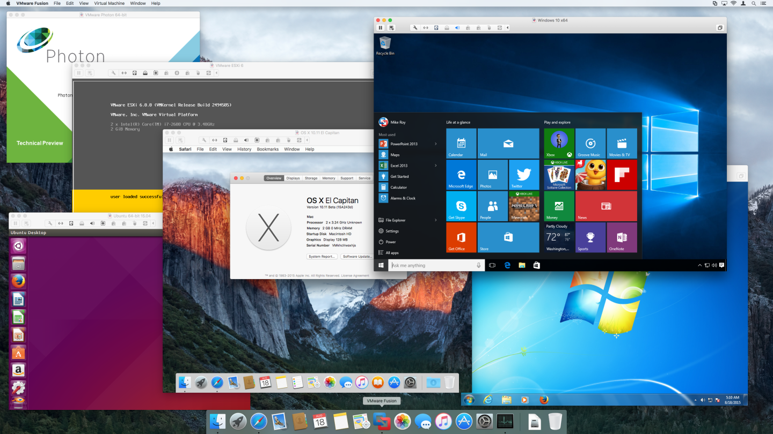Pause the Windows 10 virtual machine
Image resolution: width=773 pixels, height=434 pixels.
click(381, 27)
